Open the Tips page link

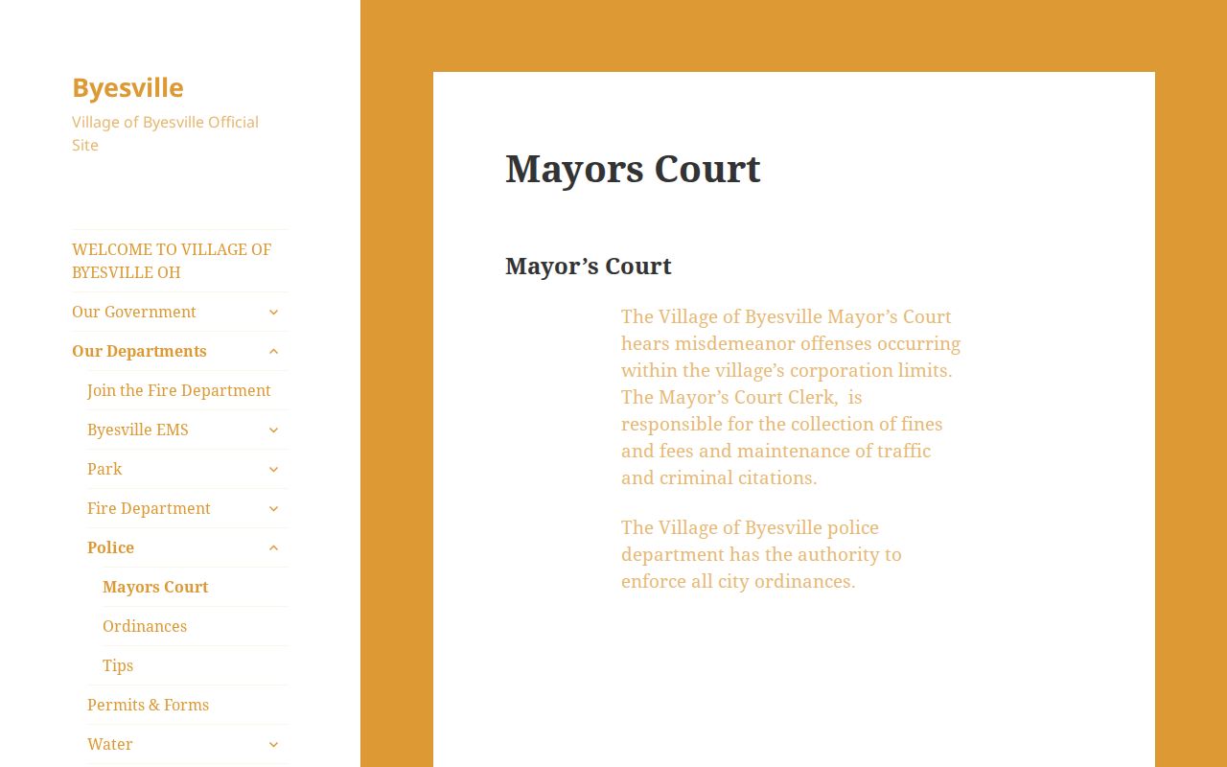118,665
